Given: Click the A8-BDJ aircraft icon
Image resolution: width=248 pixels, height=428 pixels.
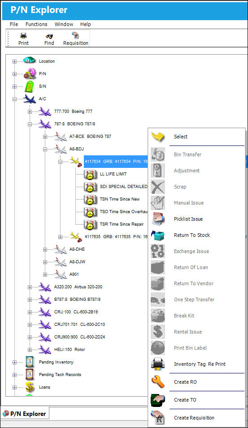Looking at the screenshot, I should (60, 149).
